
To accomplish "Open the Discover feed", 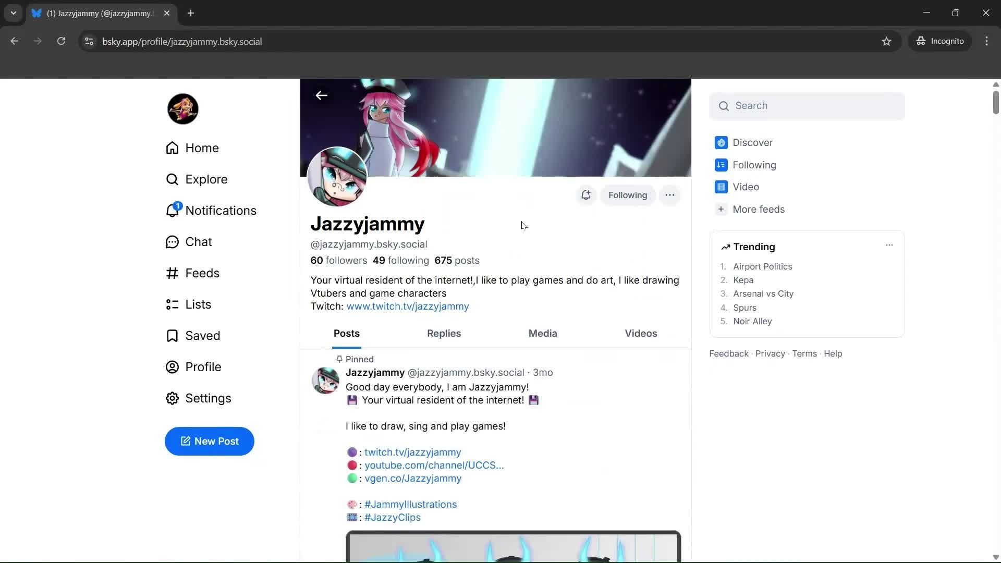I will pos(752,142).
